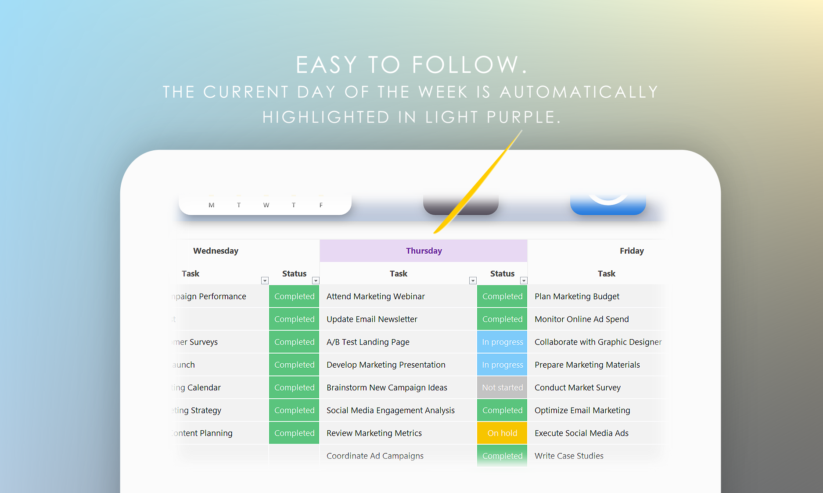
Task: Select the purple-highlighted Thursday header
Action: click(x=424, y=251)
